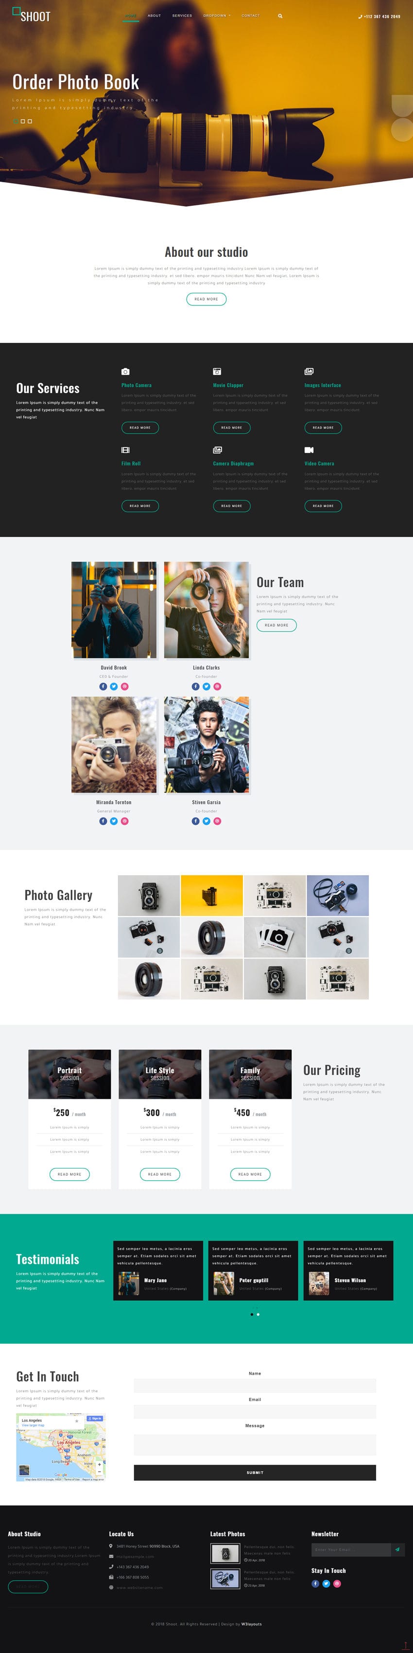Send newsletter email with paper plane icon

pyautogui.click(x=397, y=1550)
